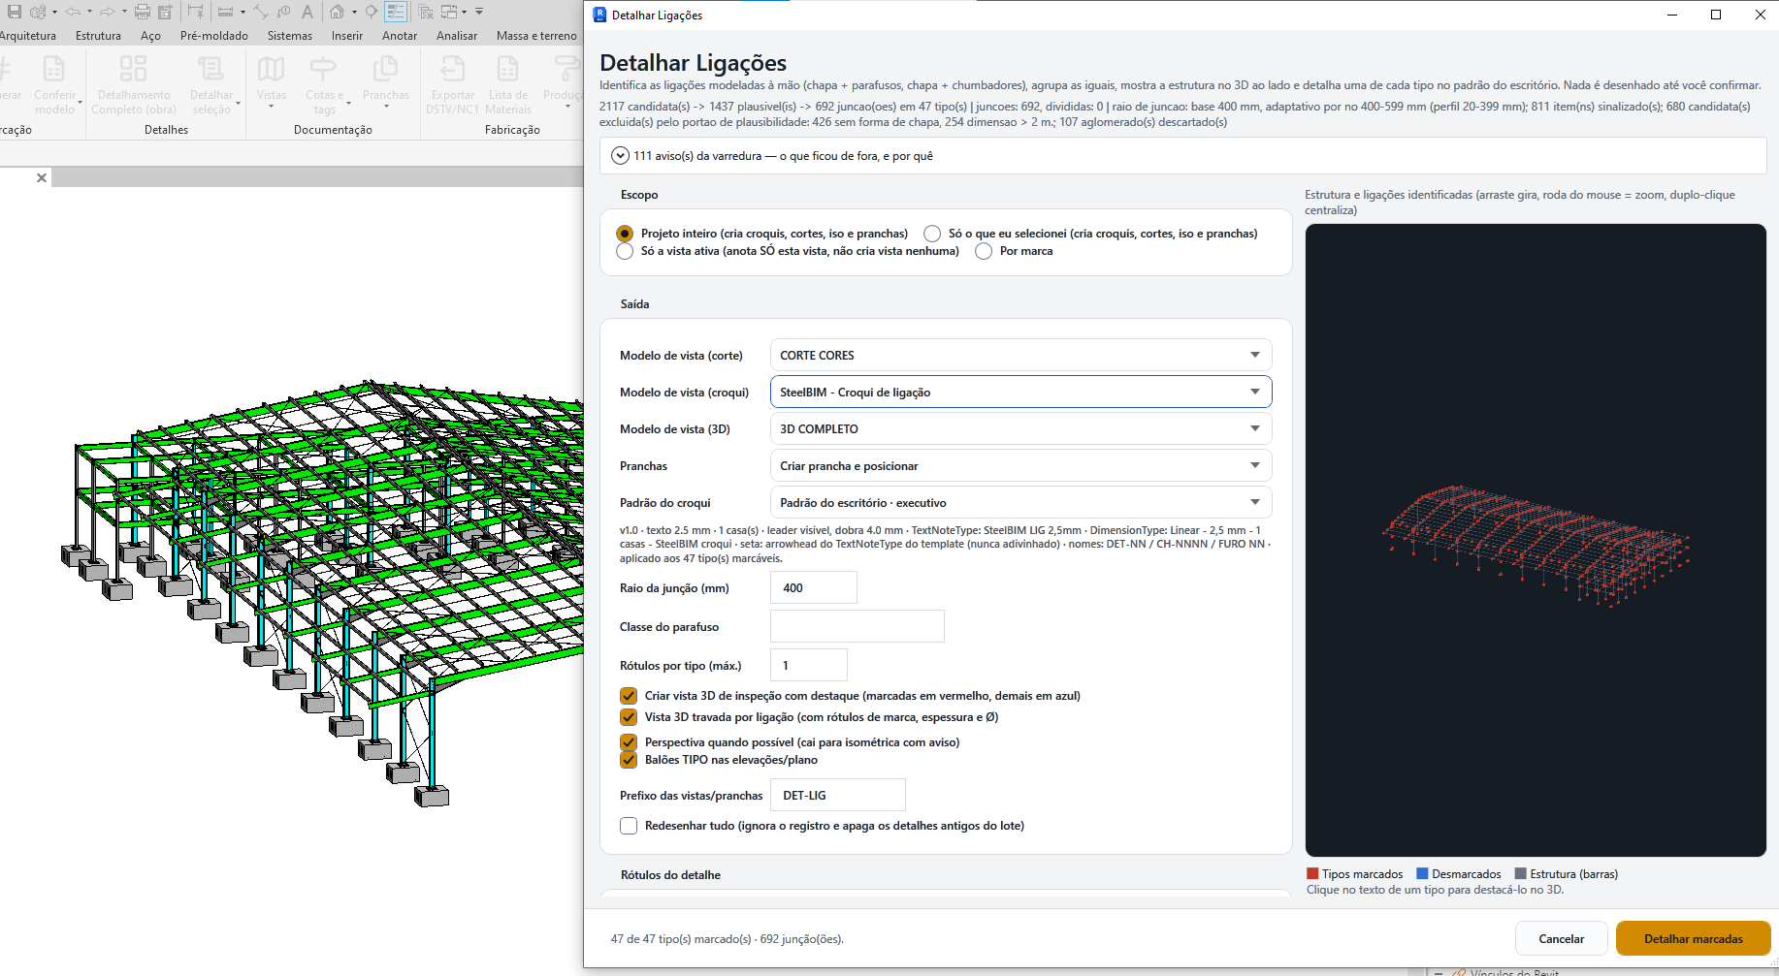This screenshot has width=1779, height=976.
Task: Click the Switch Windows icon
Action: coord(449,12)
